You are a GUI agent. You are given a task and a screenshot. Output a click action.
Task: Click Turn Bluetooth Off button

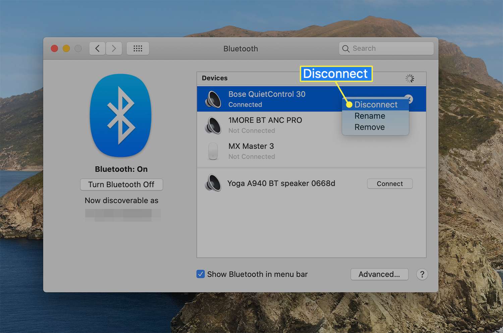pyautogui.click(x=121, y=184)
